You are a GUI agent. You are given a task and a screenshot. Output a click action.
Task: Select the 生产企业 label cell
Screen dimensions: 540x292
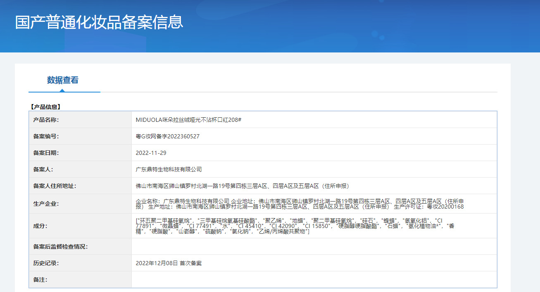[x=80, y=204]
